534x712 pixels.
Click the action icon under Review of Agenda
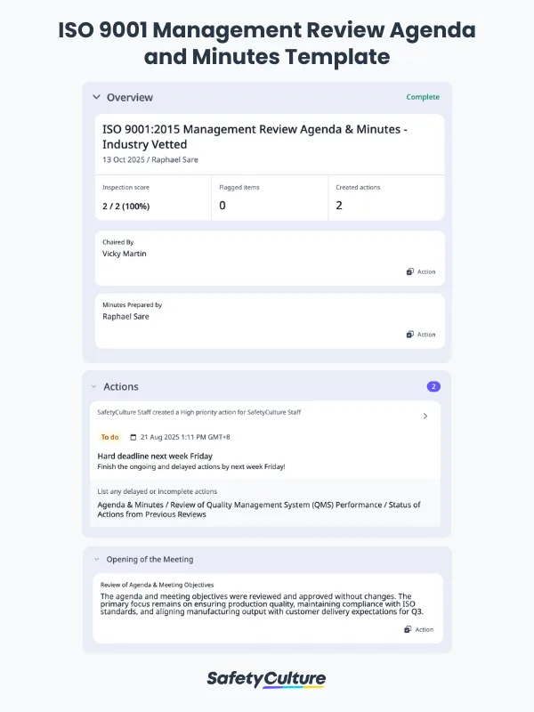click(409, 629)
